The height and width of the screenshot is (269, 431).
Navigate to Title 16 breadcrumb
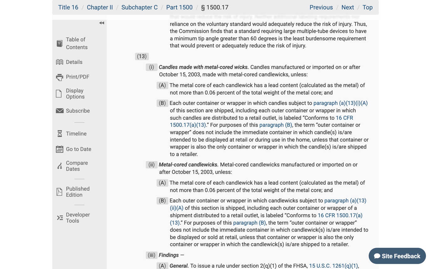click(x=68, y=8)
